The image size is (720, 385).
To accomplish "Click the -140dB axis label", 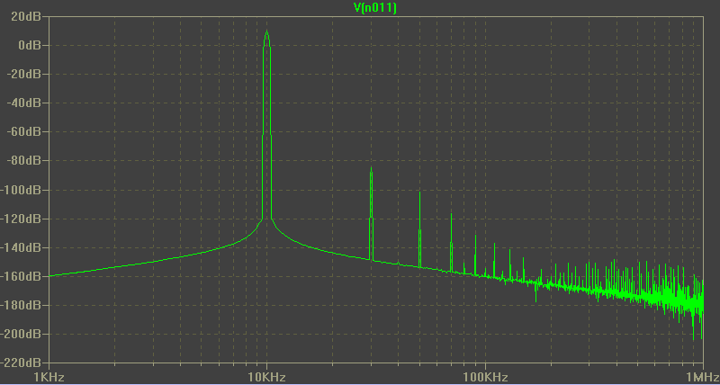I will (21, 247).
